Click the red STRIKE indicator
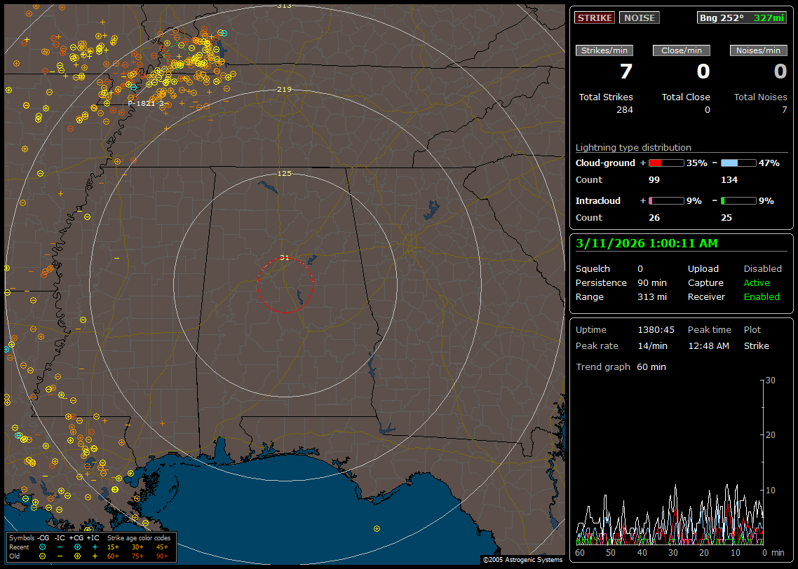This screenshot has width=798, height=569. (x=595, y=18)
